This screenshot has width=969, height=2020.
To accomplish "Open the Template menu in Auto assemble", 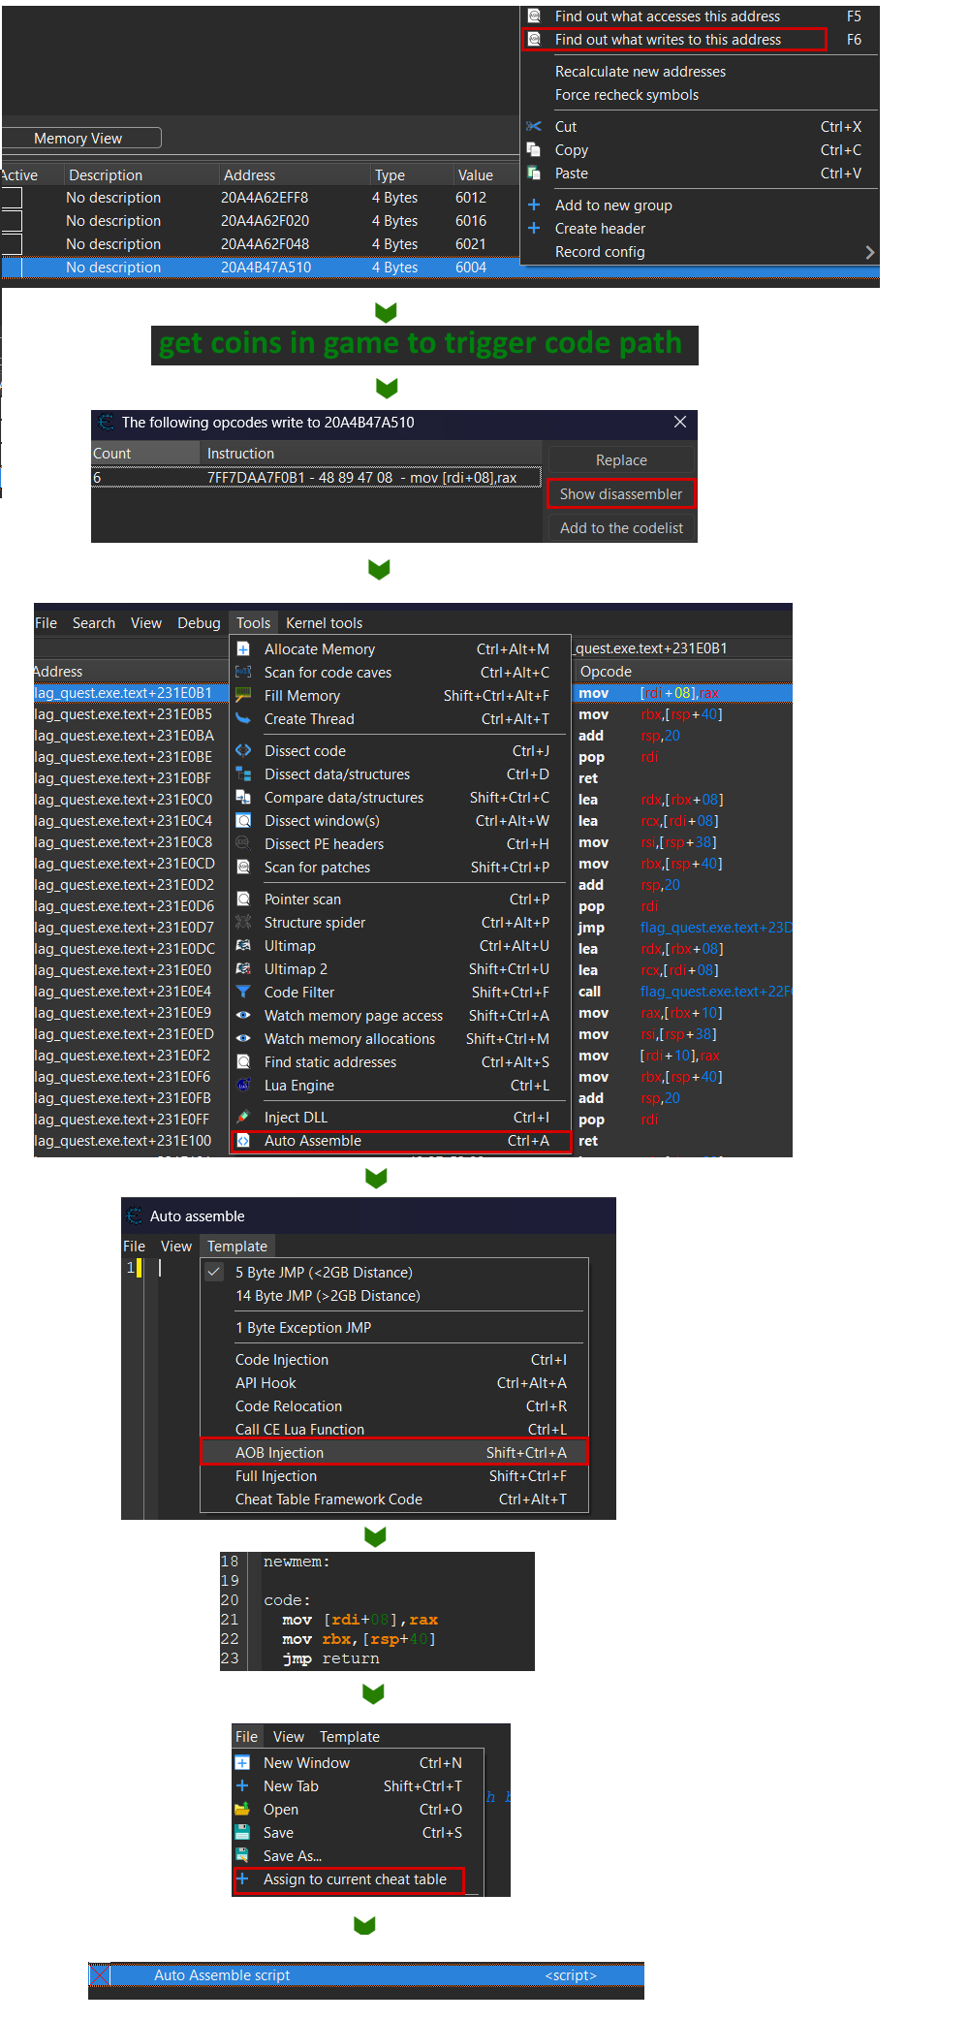I will (x=237, y=1247).
